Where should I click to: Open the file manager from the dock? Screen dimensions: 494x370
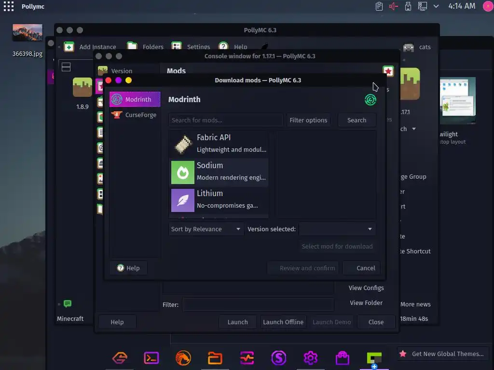pos(215,358)
